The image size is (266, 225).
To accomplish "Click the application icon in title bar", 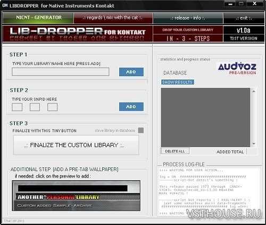I will click(5, 5).
